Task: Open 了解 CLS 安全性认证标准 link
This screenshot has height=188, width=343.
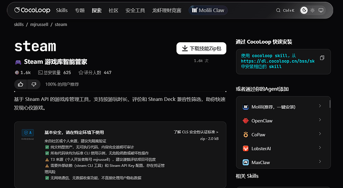Action: click(x=196, y=132)
